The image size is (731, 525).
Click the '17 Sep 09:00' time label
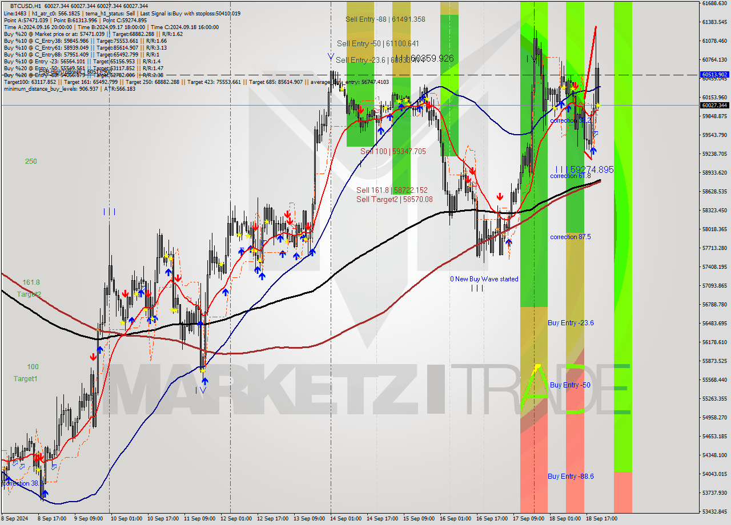[529, 519]
